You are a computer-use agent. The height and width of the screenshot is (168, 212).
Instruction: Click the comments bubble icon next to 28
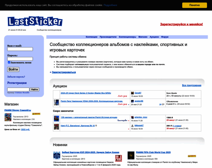click(x=163, y=104)
